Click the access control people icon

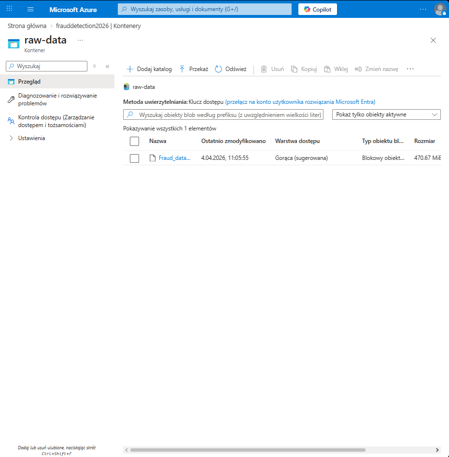11,121
